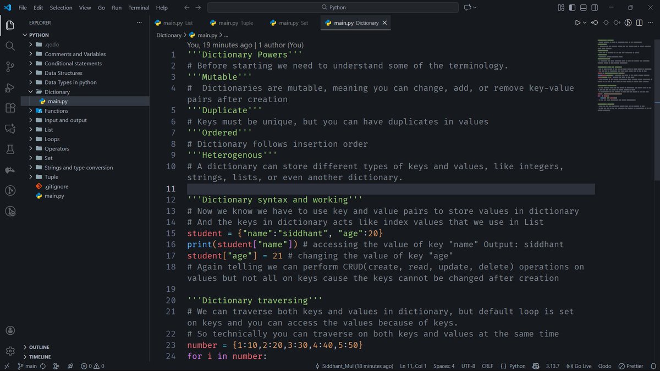The image size is (660, 371).
Task: Open the Testing view
Action: 10,149
